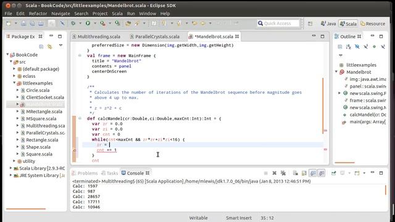Select Shape.scala in Package Explorer
395x222 pixels.
tap(38, 147)
